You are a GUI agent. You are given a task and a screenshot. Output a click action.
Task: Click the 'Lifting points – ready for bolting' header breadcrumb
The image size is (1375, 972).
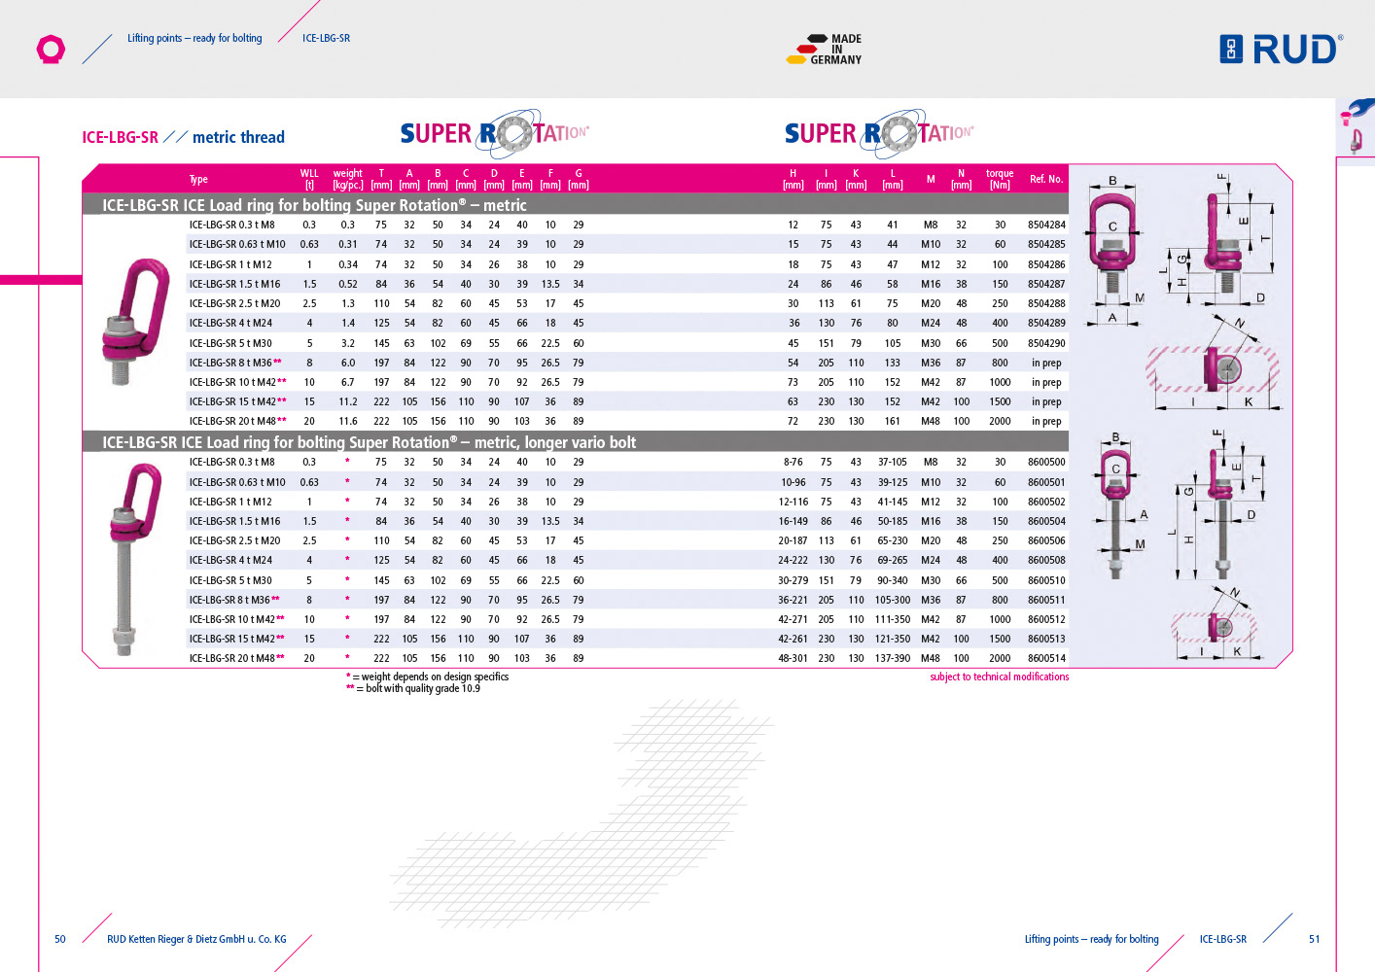tap(194, 39)
